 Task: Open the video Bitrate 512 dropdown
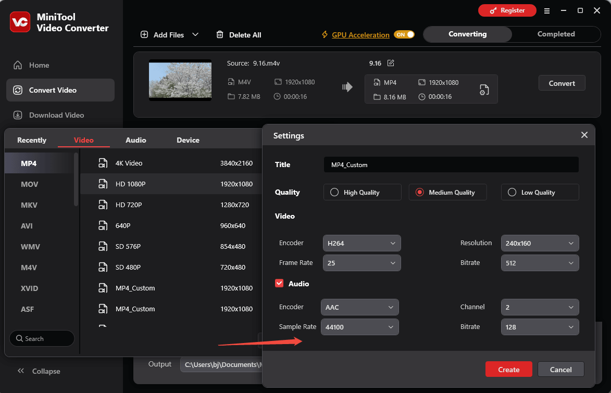540,263
